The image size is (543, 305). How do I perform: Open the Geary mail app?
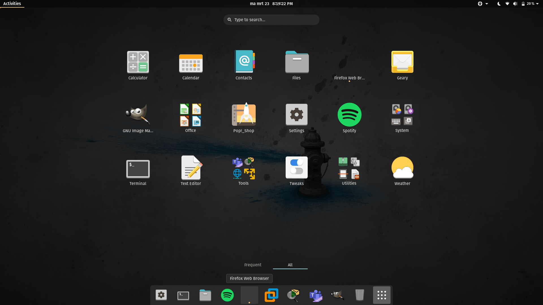pos(402,66)
